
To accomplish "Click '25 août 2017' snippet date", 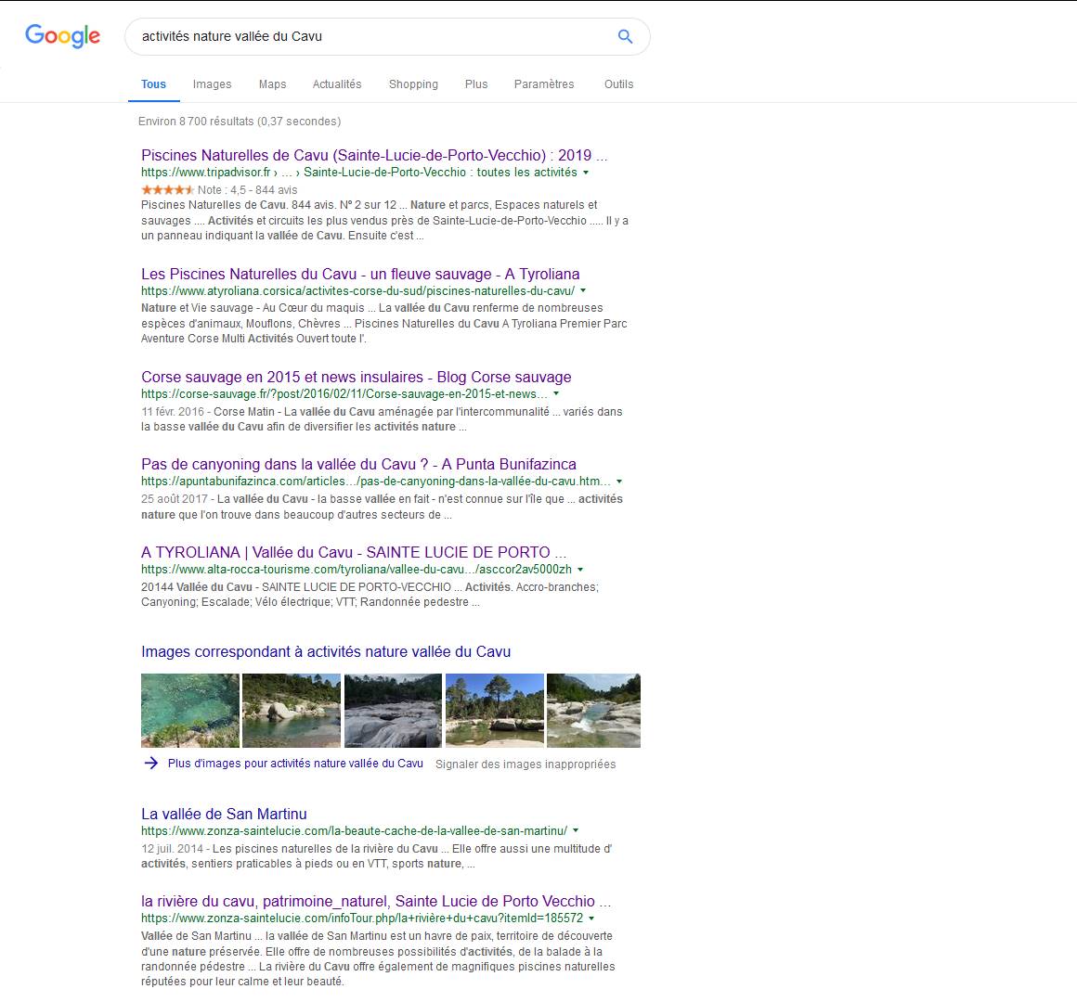I will (175, 499).
